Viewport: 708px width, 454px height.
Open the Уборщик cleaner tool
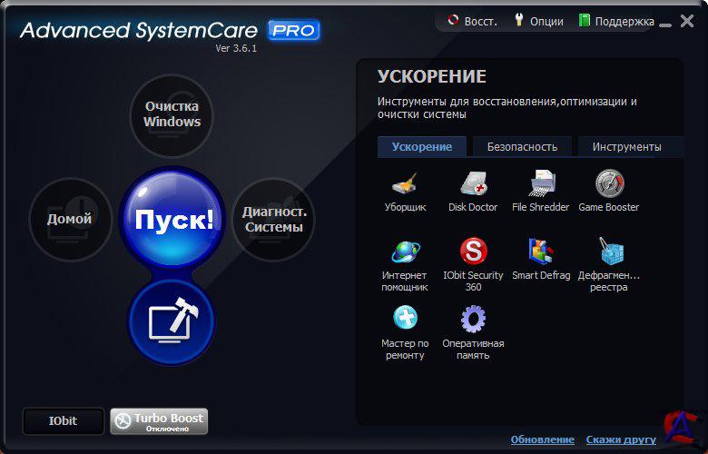[x=405, y=185]
